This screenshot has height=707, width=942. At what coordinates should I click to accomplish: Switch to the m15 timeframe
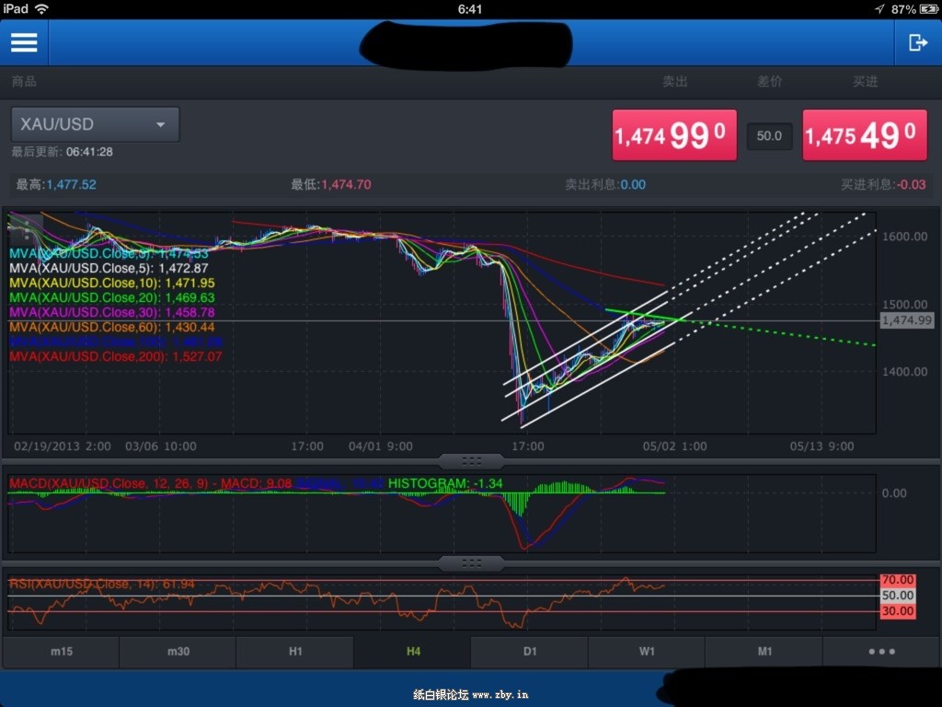pos(62,652)
